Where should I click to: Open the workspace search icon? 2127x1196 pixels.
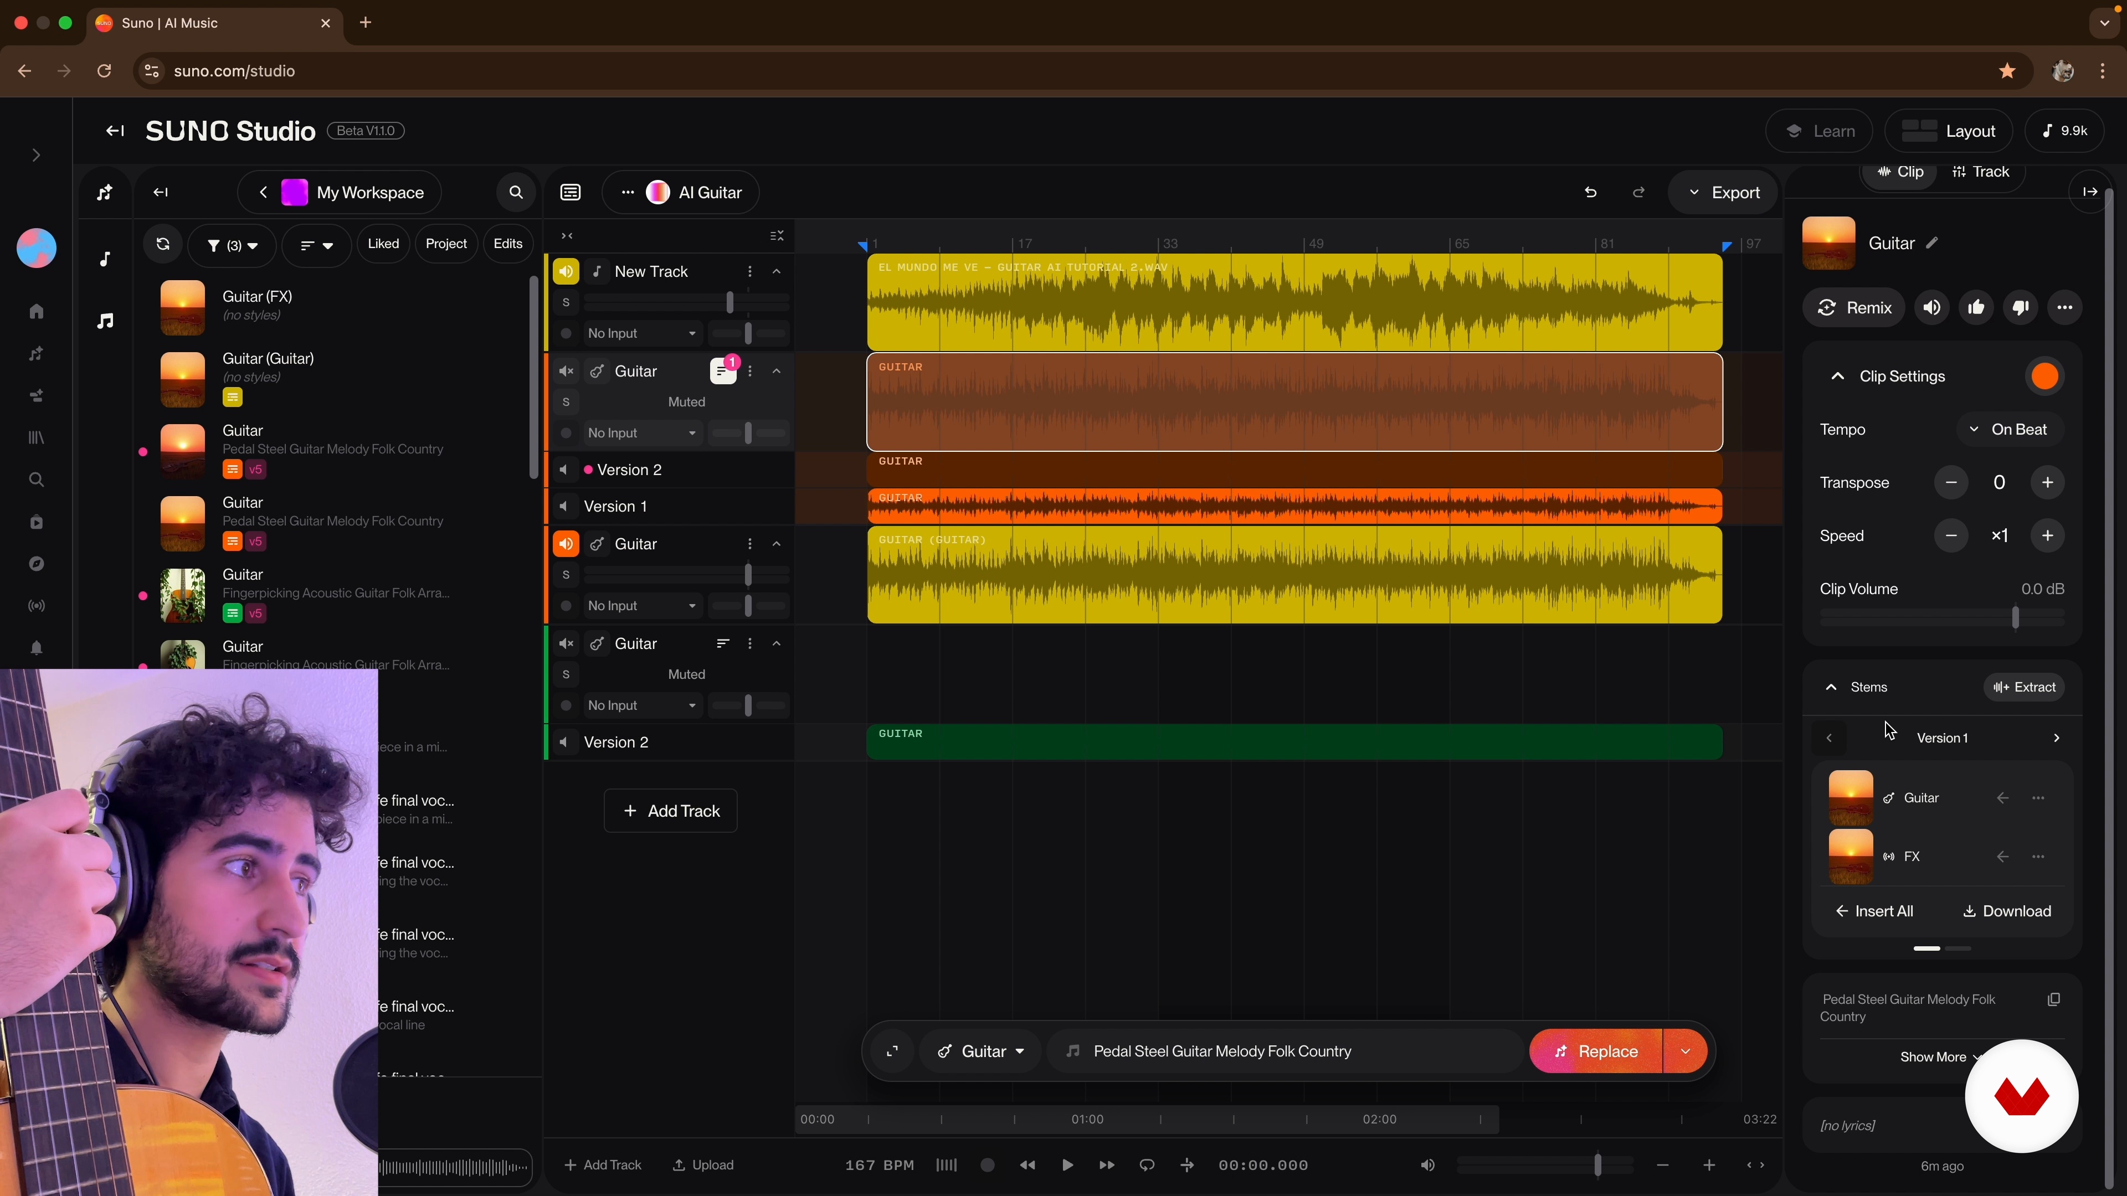point(516,192)
